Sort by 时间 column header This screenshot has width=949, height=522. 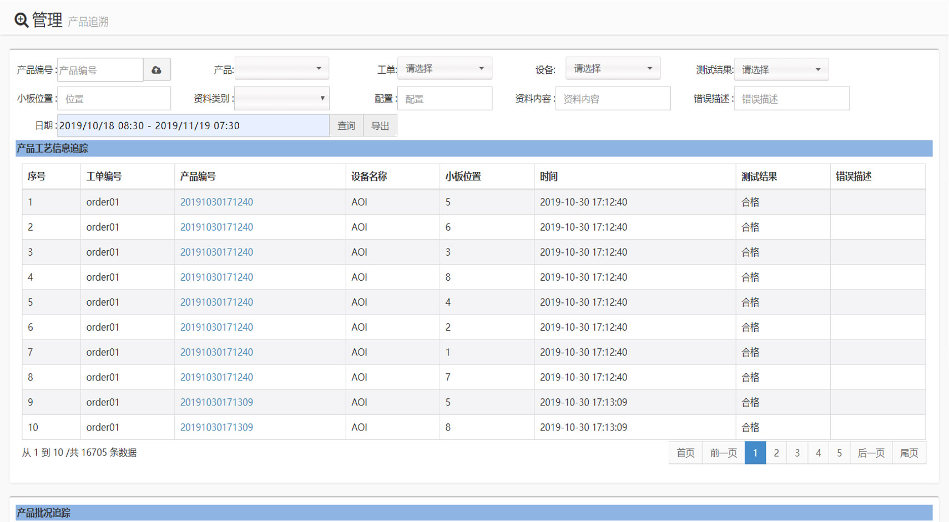(548, 176)
